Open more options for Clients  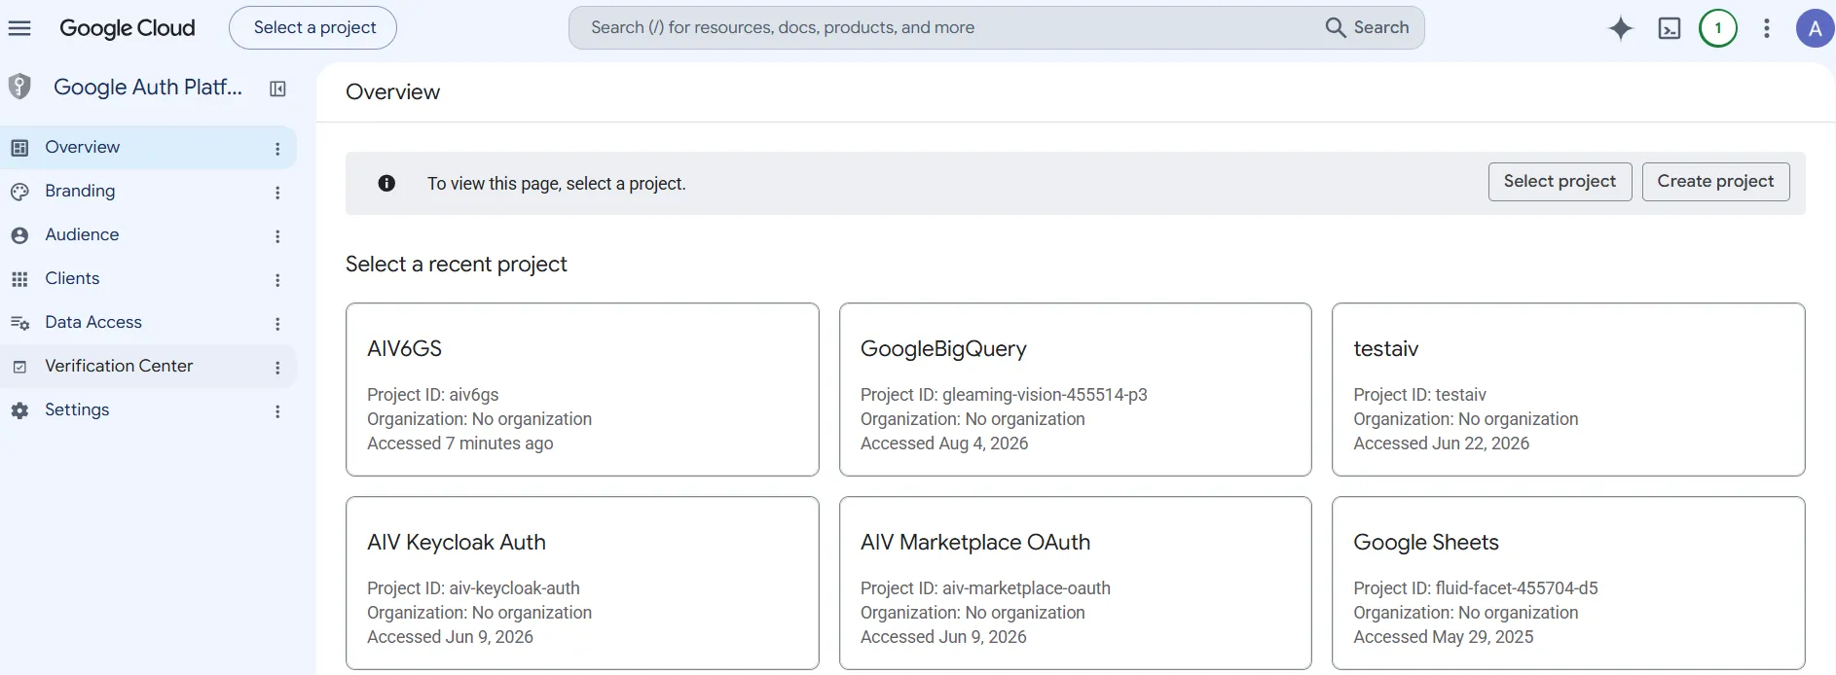click(277, 280)
